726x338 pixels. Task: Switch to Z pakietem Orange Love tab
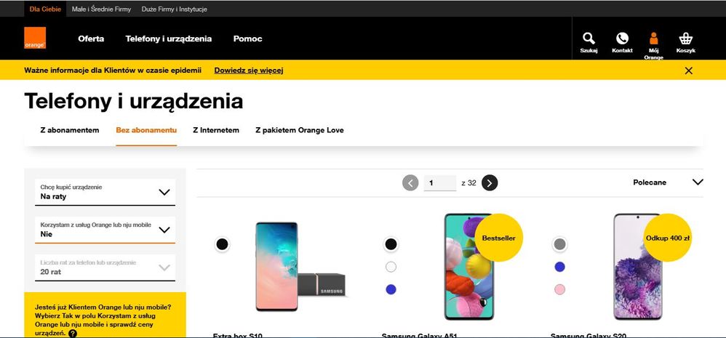[300, 130]
